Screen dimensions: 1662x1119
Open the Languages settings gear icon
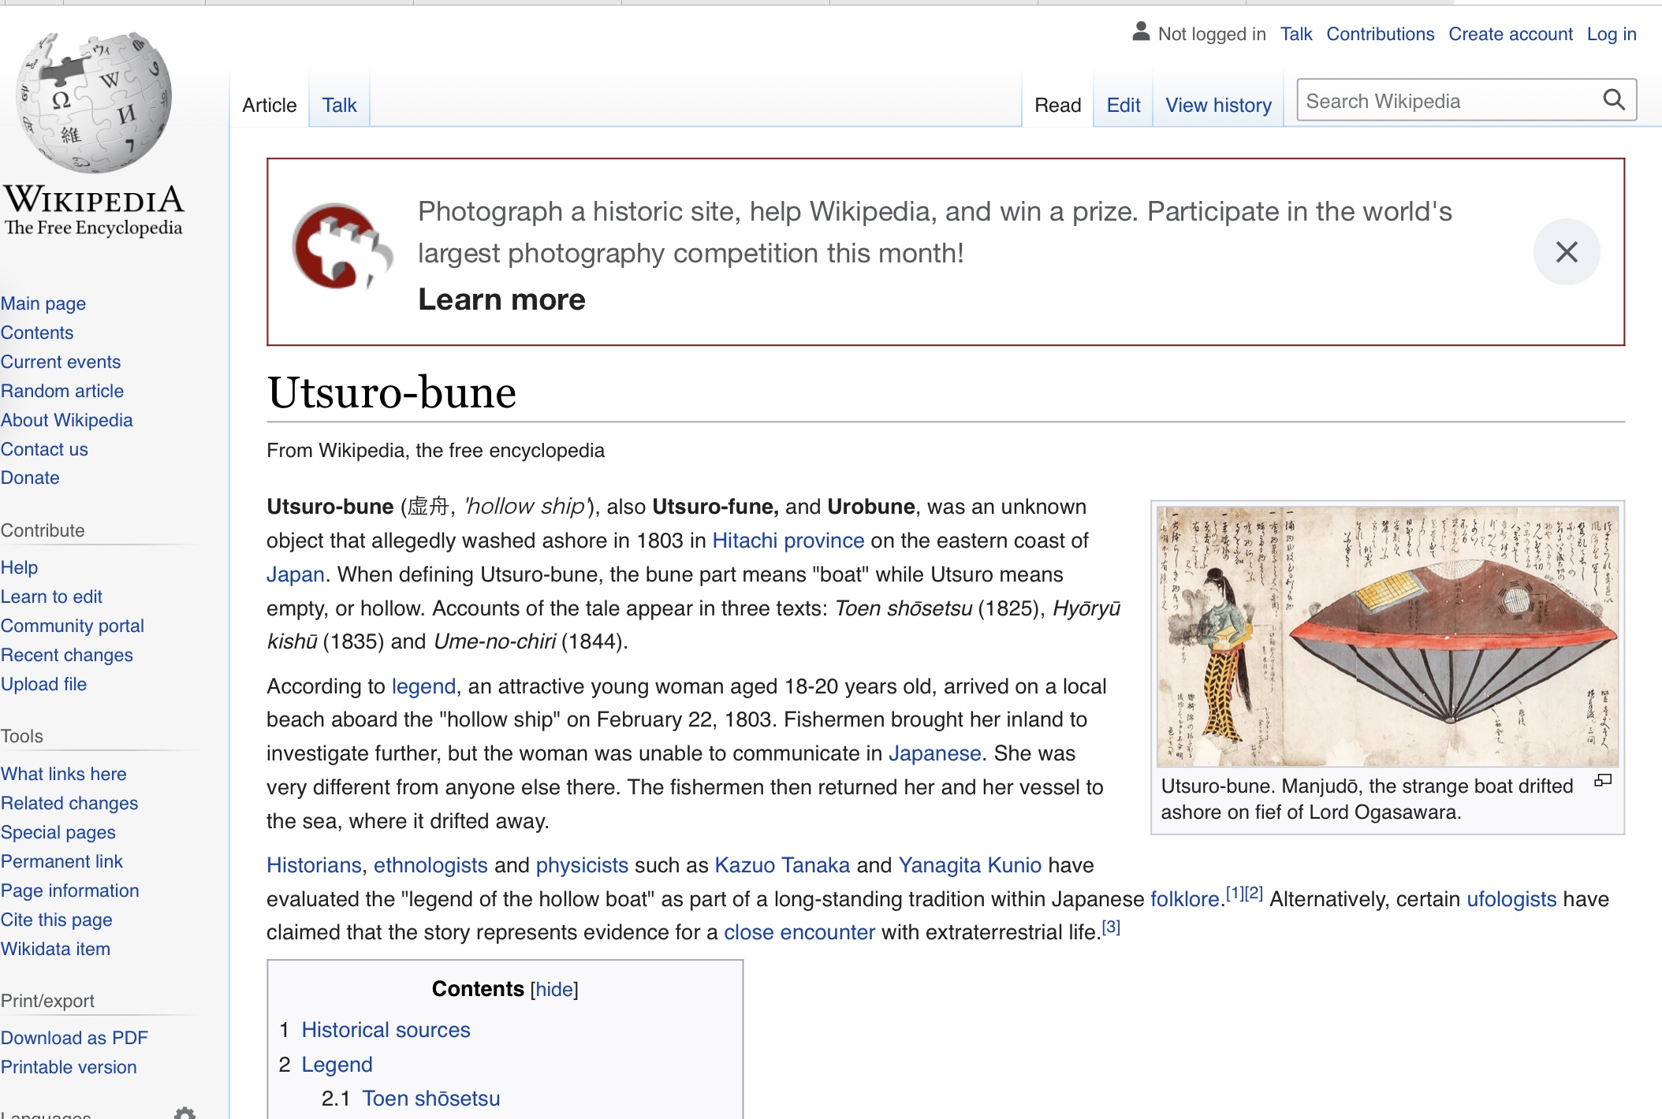click(184, 1112)
